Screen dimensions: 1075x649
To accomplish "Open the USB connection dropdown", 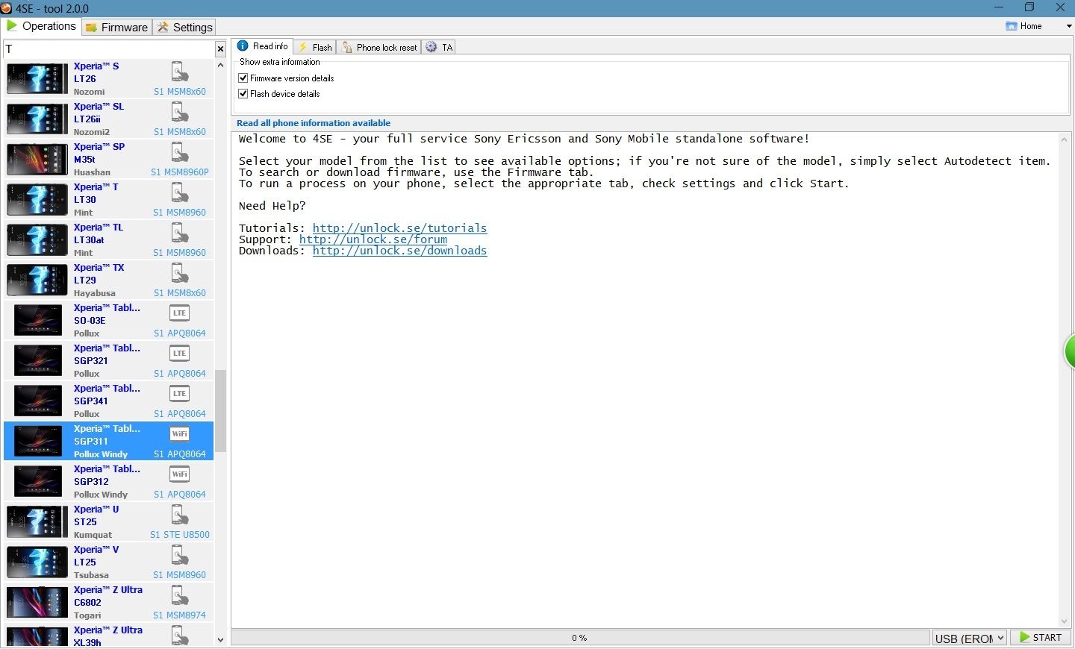I will click(x=969, y=638).
